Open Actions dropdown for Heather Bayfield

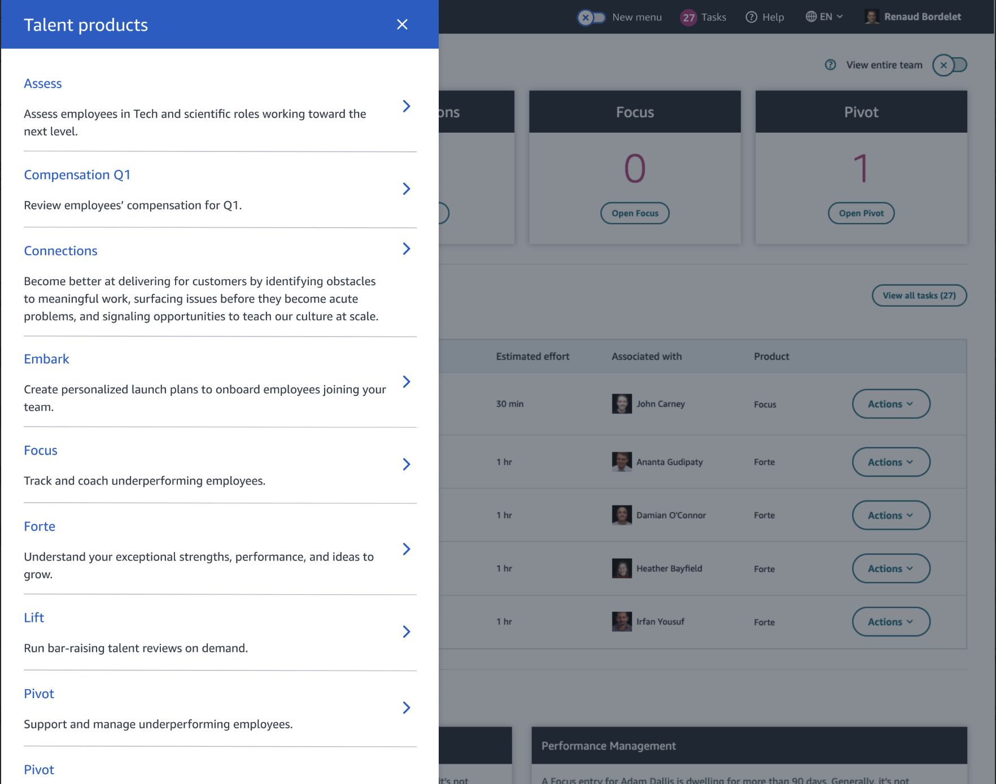[x=891, y=568]
